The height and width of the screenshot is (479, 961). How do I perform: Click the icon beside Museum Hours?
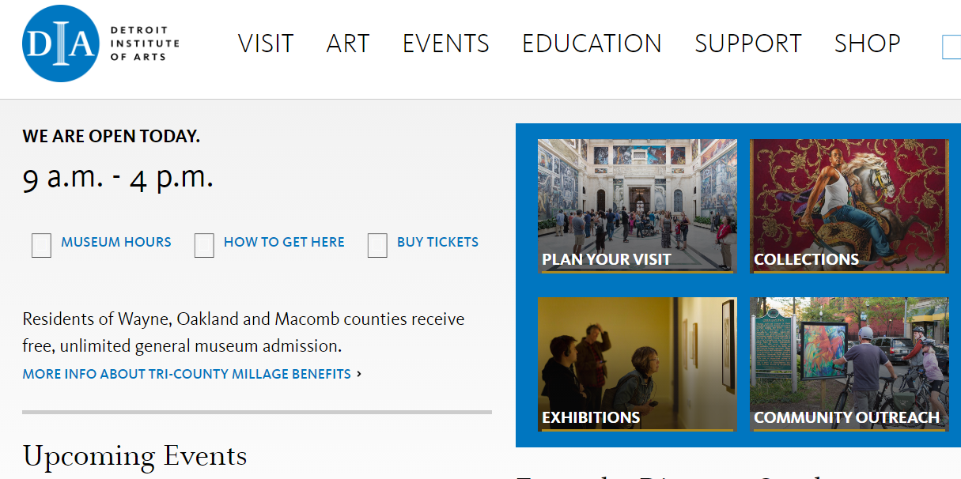(x=41, y=245)
